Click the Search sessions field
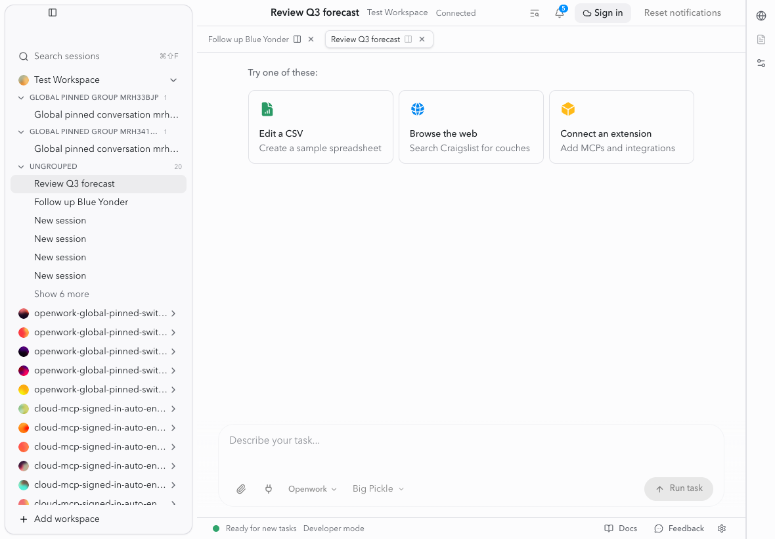Viewport: 775px width, 539px height. point(99,57)
